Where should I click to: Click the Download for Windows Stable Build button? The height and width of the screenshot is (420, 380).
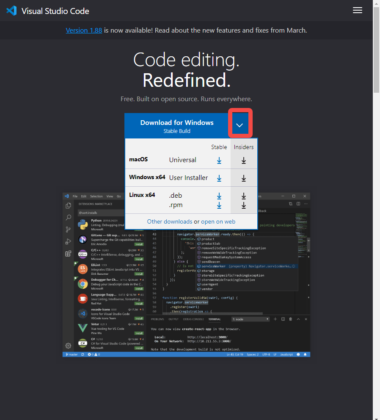click(x=177, y=126)
